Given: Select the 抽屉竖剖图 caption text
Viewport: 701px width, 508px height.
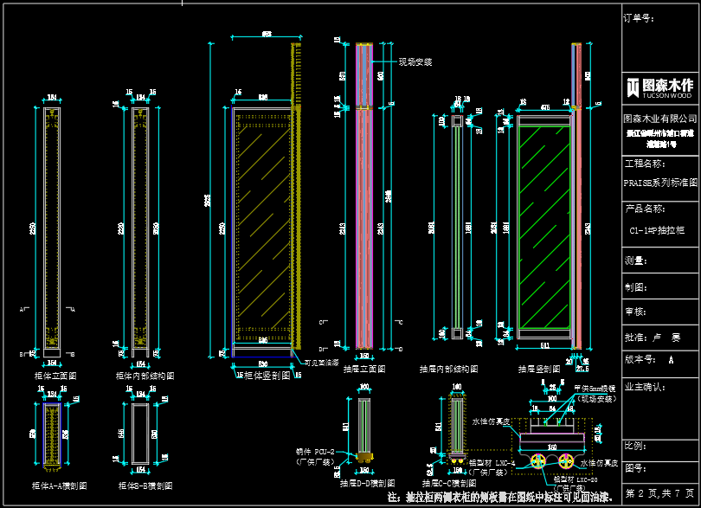Looking at the screenshot, I should [x=540, y=369].
